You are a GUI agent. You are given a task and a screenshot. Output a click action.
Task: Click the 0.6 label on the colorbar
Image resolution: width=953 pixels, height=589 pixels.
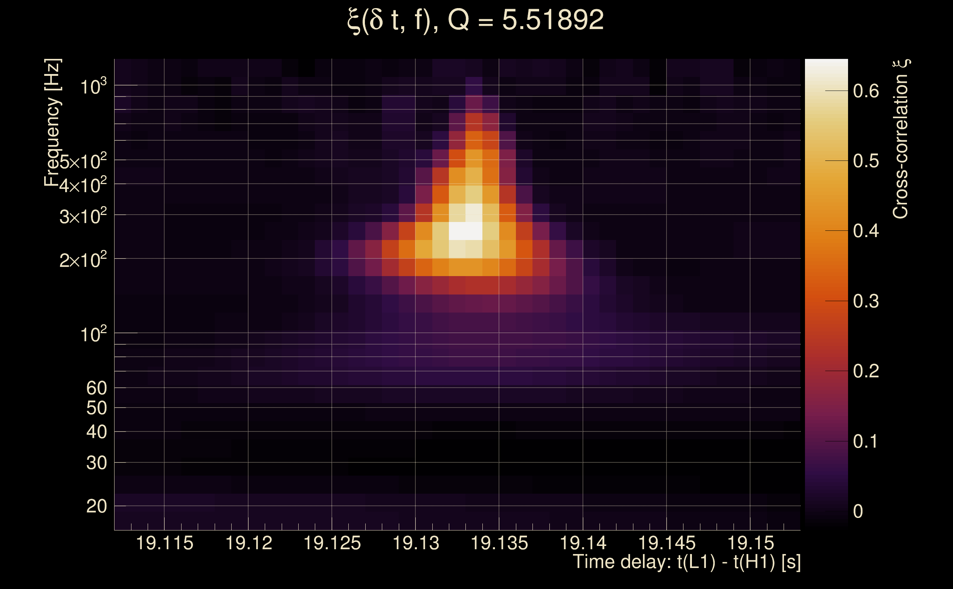pos(866,91)
